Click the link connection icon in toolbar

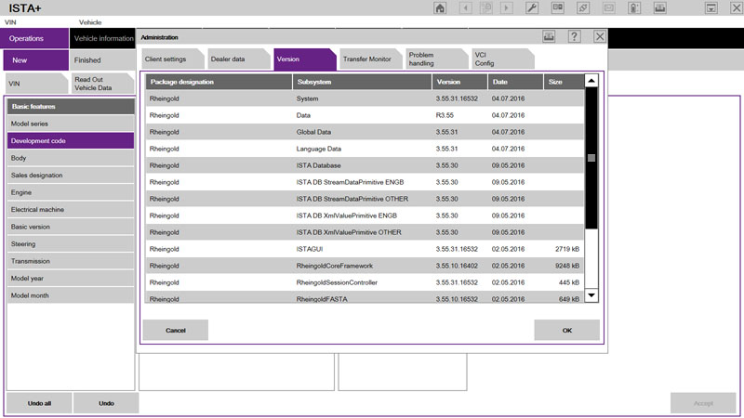point(583,8)
